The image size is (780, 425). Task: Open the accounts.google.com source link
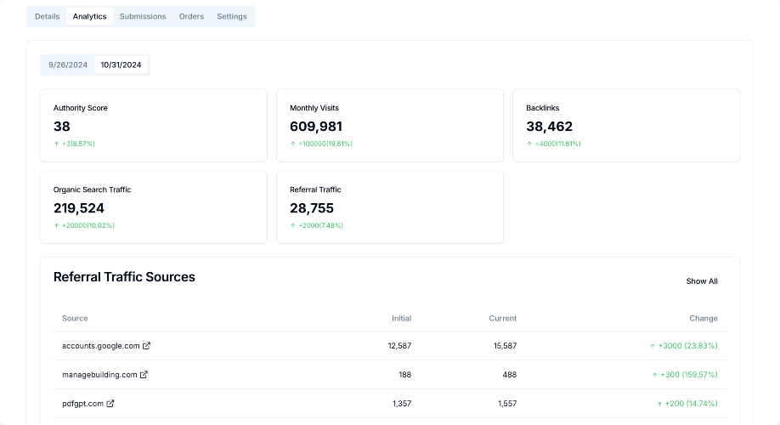[100, 346]
